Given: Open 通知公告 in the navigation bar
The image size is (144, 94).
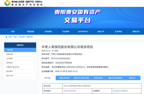Looking at the screenshot, I should coord(136,32).
